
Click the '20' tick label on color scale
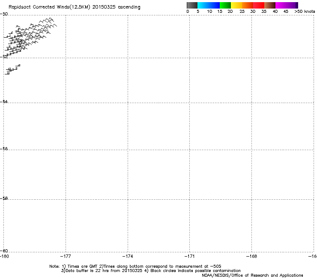[230, 12]
